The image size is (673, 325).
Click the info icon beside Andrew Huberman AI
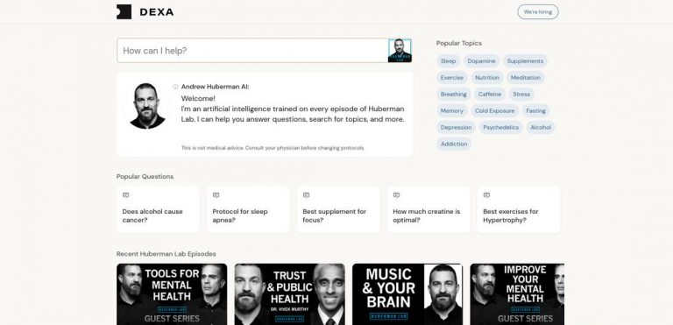coord(175,87)
